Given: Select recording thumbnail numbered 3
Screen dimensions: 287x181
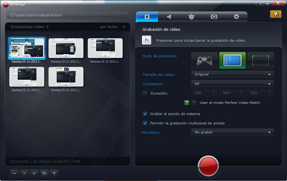Looking at the screenshot, I should pos(105,48).
